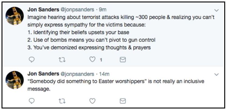227x110 pixels.
Task: View profile from the second tweet's avatar
Action: click(15, 80)
